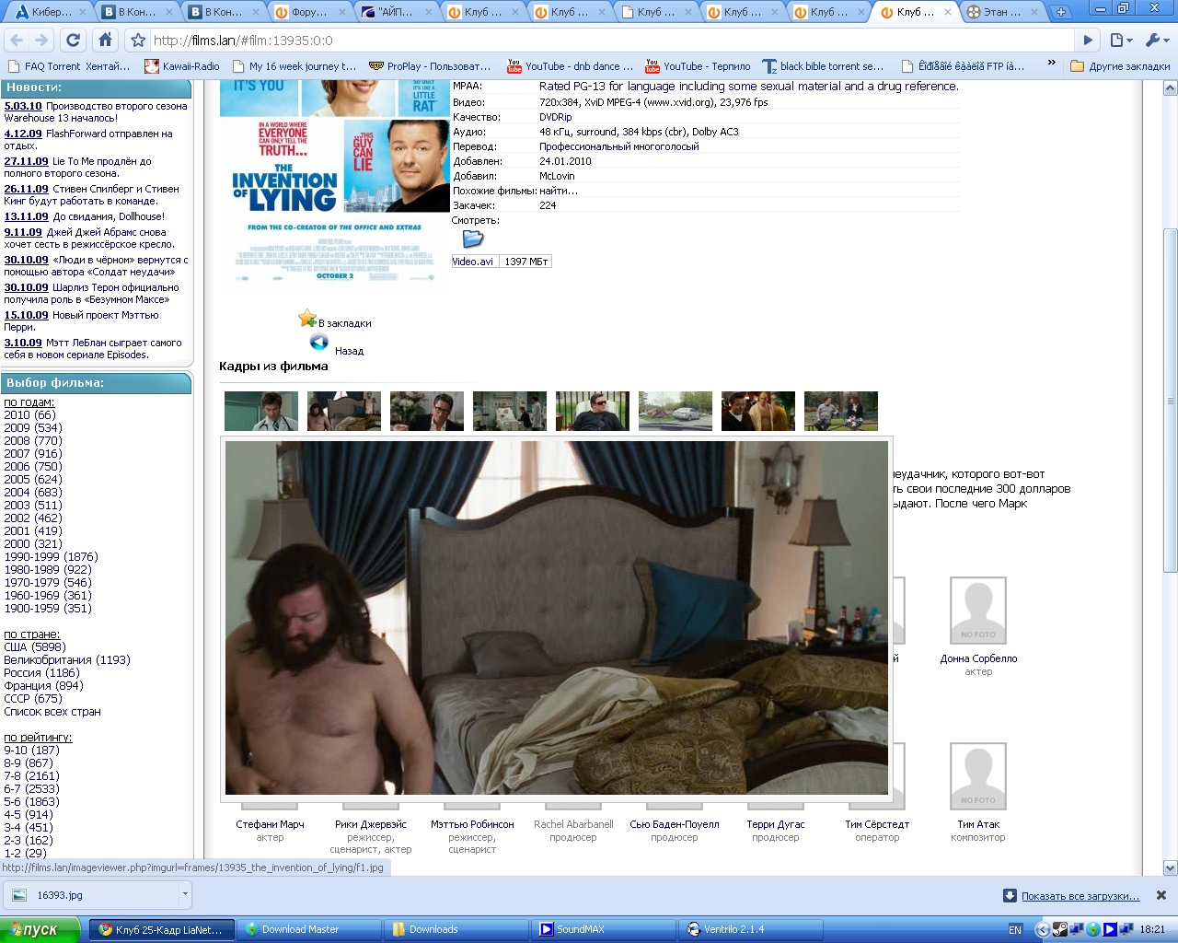
Task: Expand the 16393.jpg download options arrow
Action: [x=185, y=894]
